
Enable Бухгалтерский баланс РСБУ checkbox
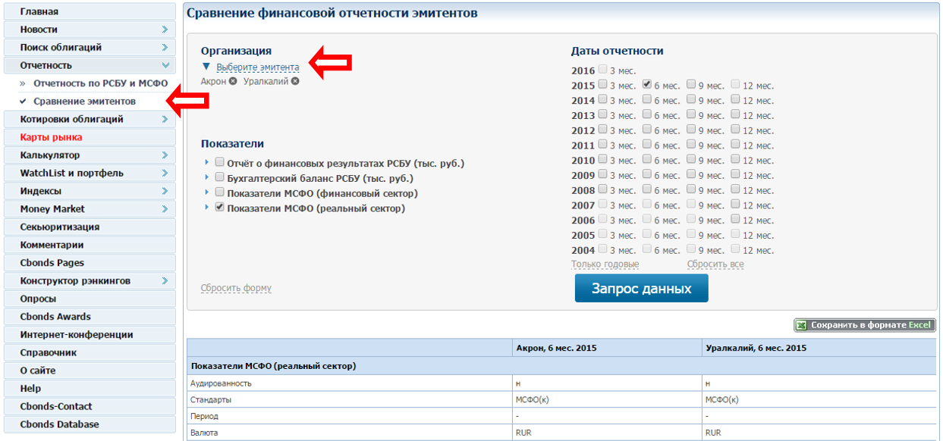point(219,177)
